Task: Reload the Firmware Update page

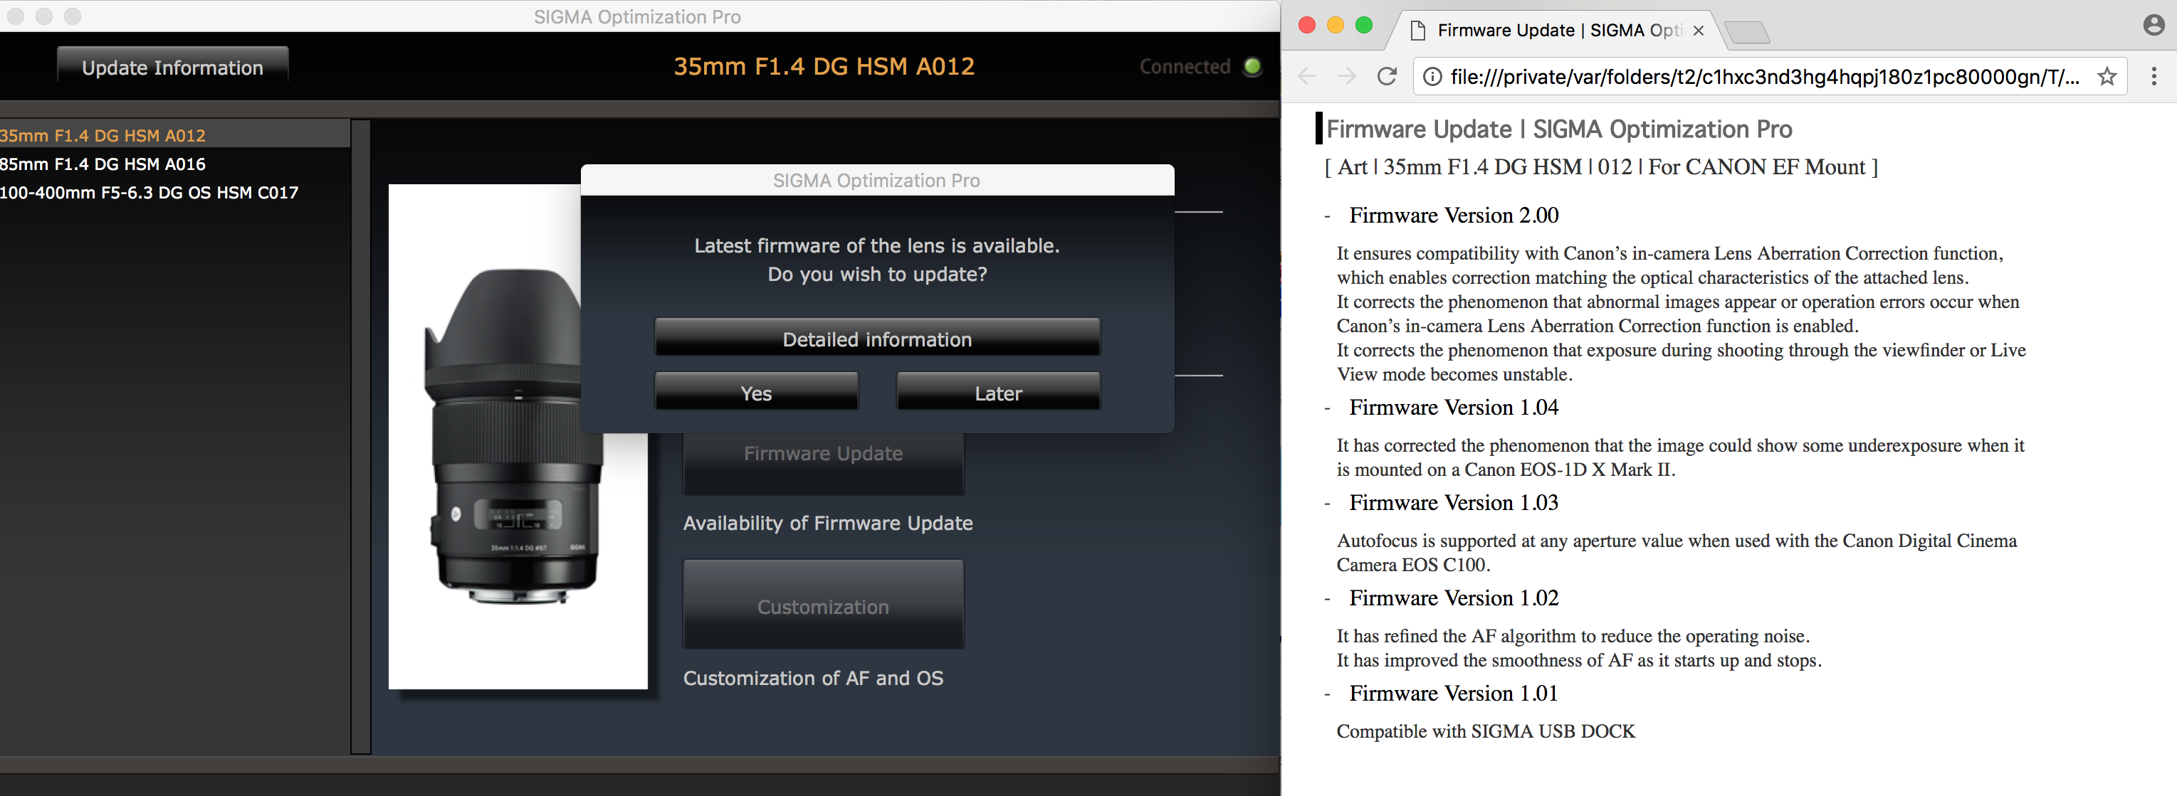Action: click(1387, 77)
